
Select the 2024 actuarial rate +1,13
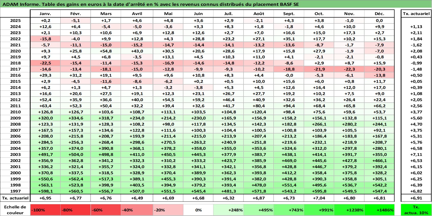(416, 27)
